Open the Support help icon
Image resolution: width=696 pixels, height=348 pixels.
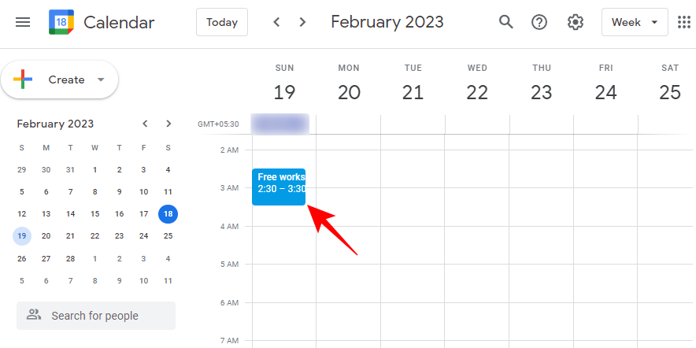[x=539, y=22]
